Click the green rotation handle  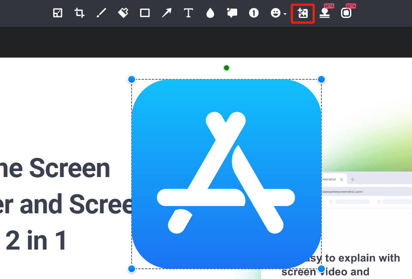(x=226, y=68)
